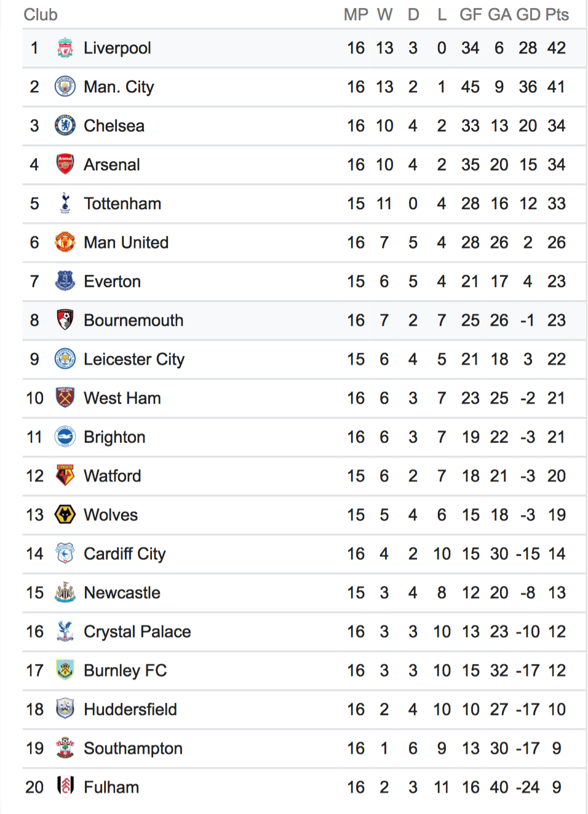Screen dimensions: 588x814
Task: Select the Bournemouth team name
Action: 133,320
